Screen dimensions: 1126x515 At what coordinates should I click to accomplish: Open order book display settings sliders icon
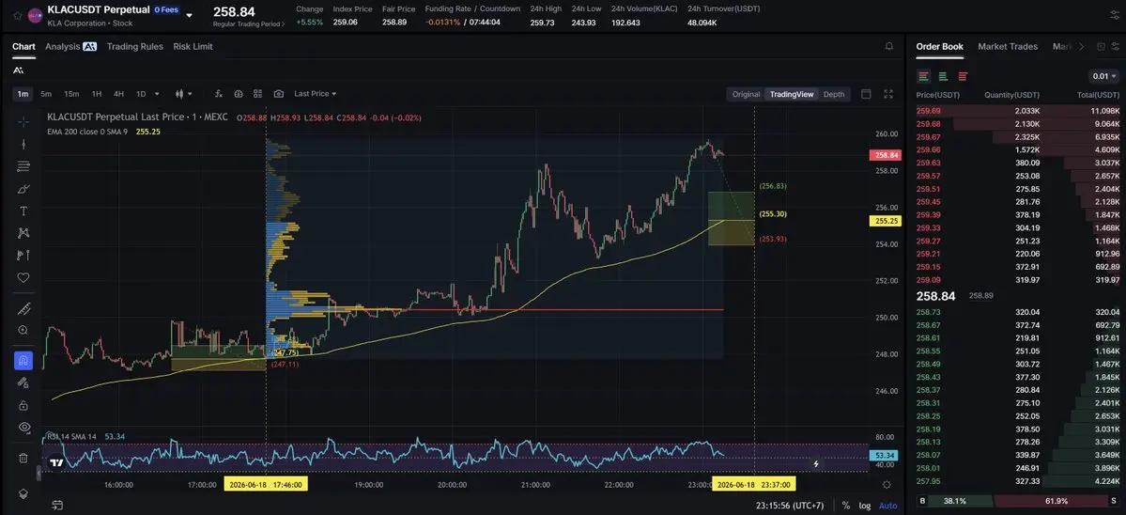coord(1115,47)
